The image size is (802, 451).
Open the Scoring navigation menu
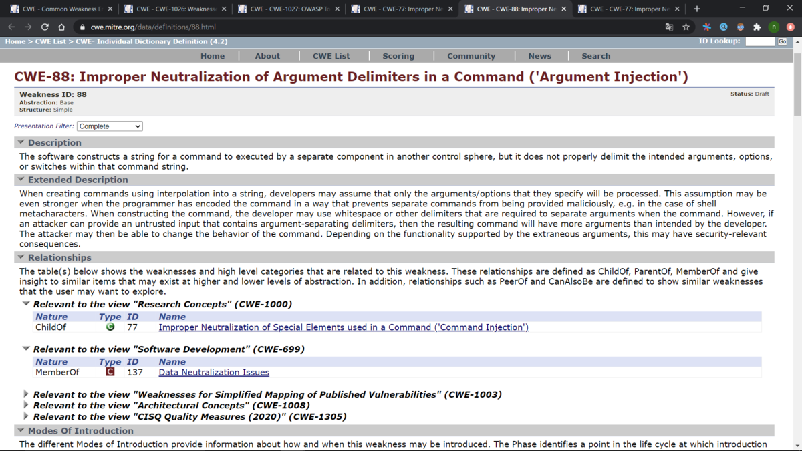coord(398,56)
